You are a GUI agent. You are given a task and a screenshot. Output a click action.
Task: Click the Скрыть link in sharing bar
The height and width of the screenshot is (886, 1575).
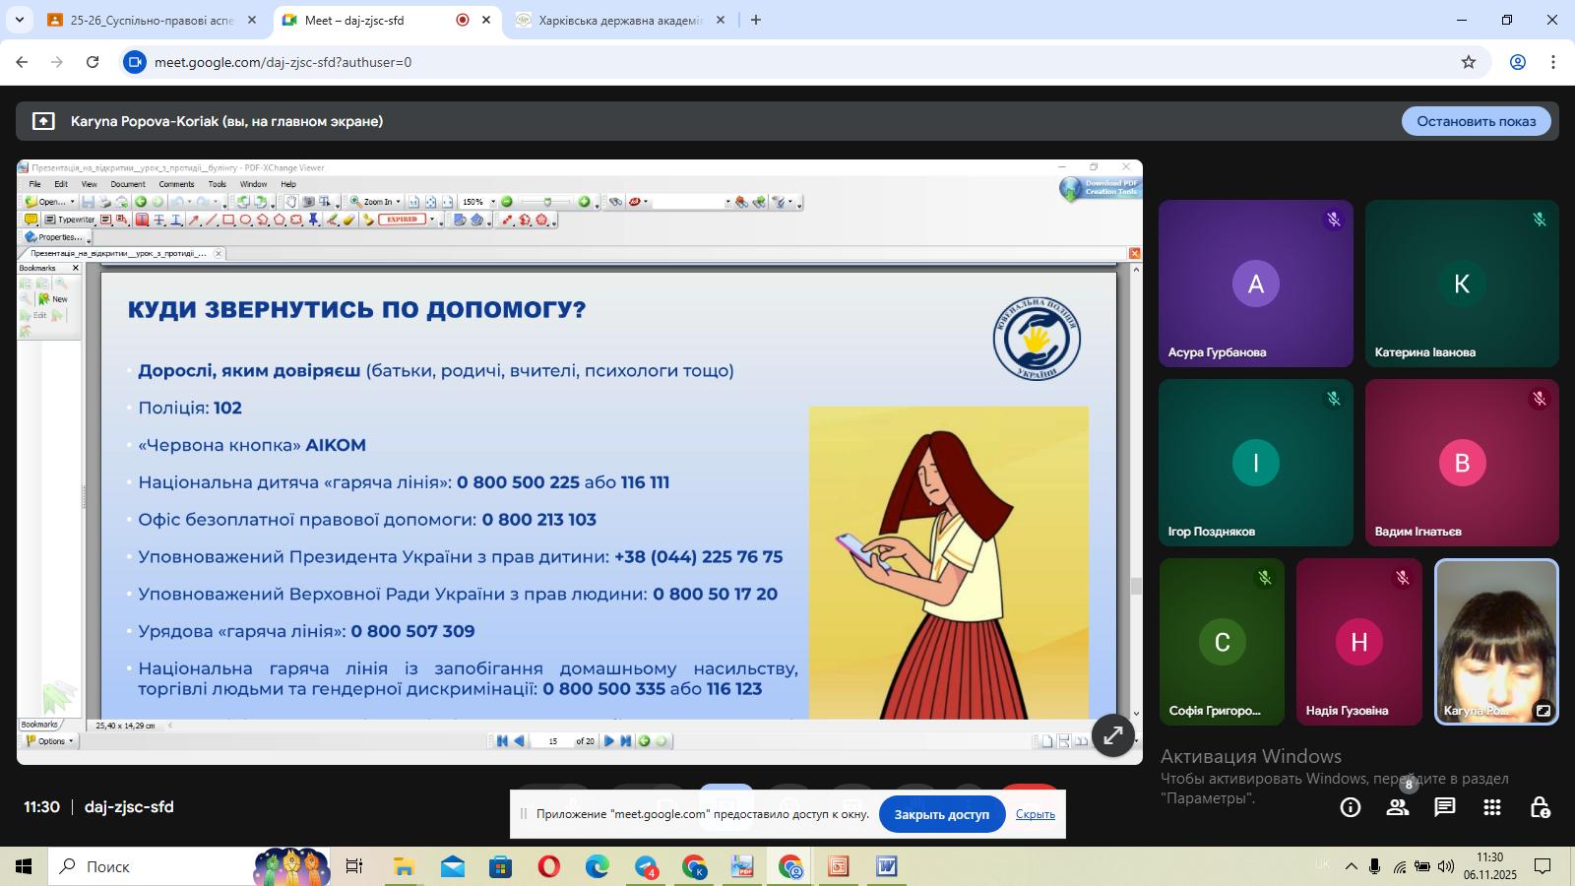pyautogui.click(x=1035, y=814)
